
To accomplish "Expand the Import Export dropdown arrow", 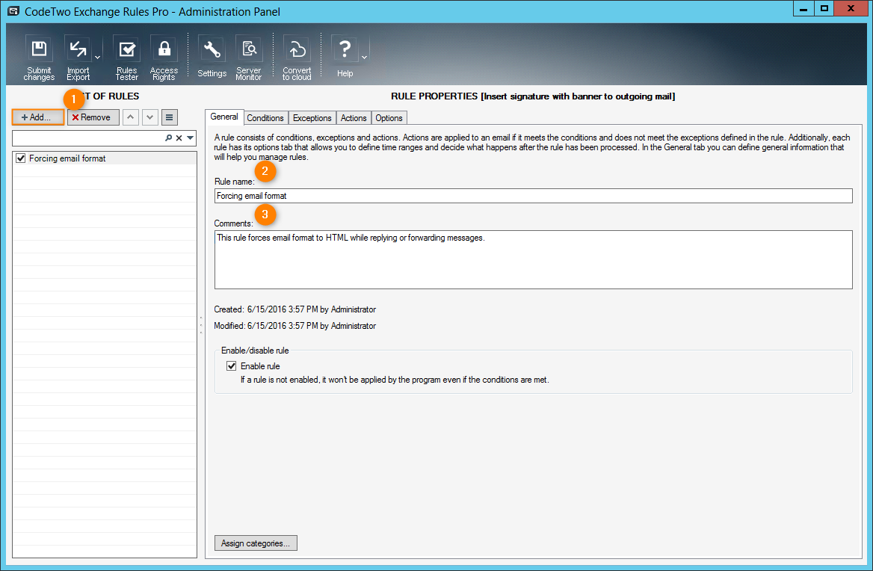I will pyautogui.click(x=97, y=58).
